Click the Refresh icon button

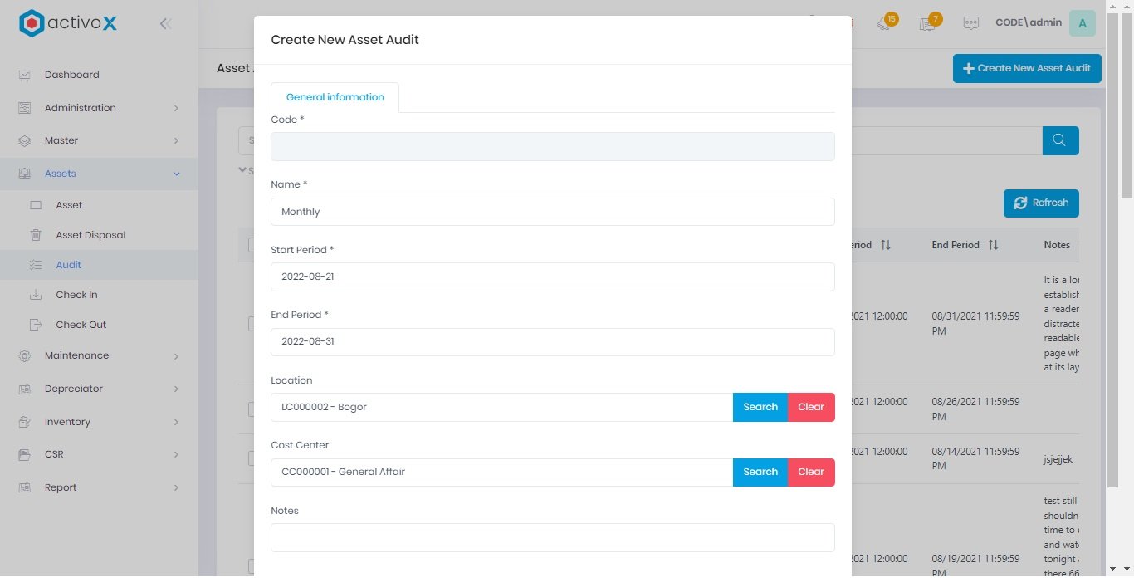(x=1020, y=203)
